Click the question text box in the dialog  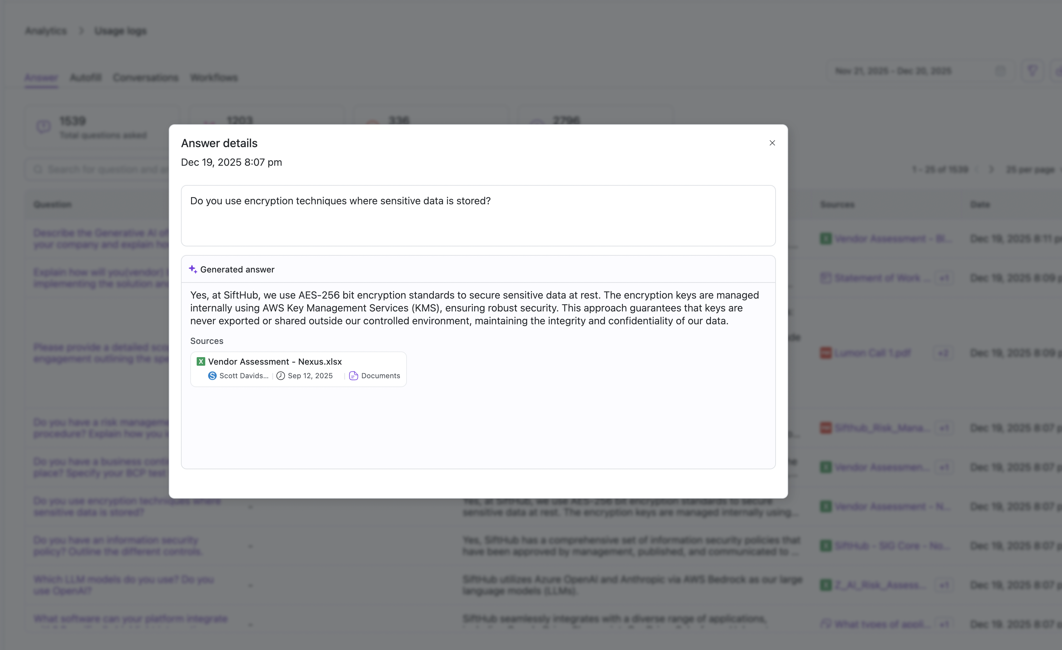478,216
